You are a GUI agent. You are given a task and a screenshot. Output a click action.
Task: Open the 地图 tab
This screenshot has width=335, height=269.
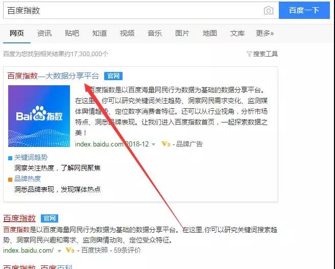210,33
